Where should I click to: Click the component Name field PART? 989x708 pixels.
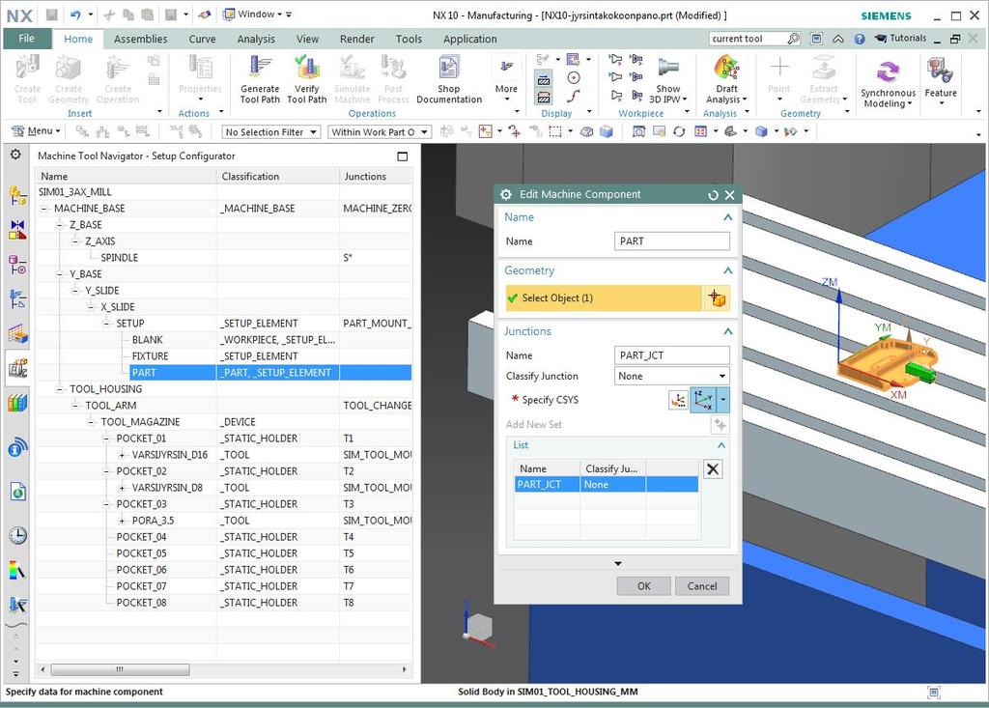(671, 241)
